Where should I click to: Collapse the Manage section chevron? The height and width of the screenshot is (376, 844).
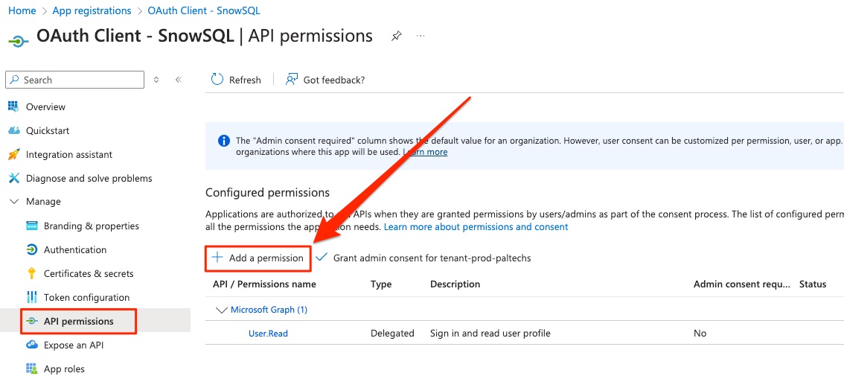pos(13,202)
